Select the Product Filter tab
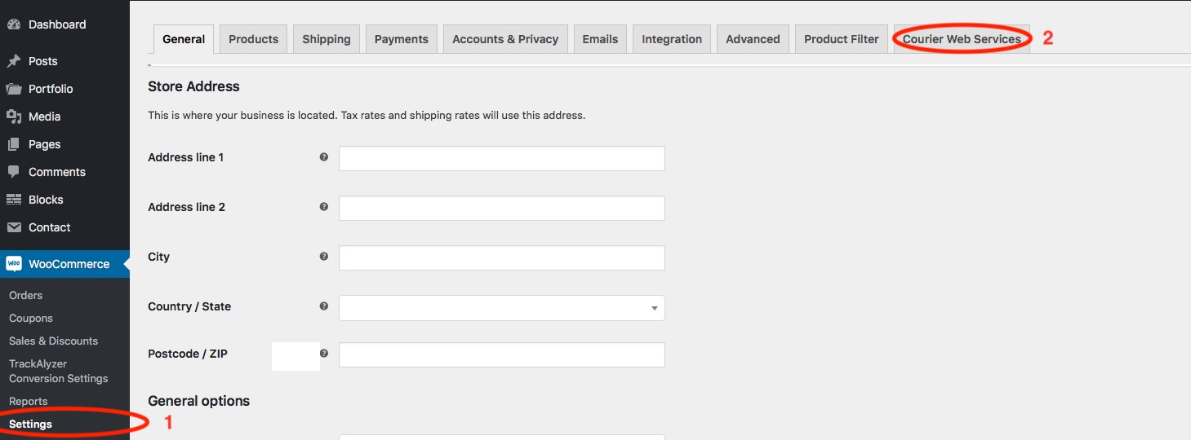This screenshot has width=1191, height=440. click(x=842, y=39)
